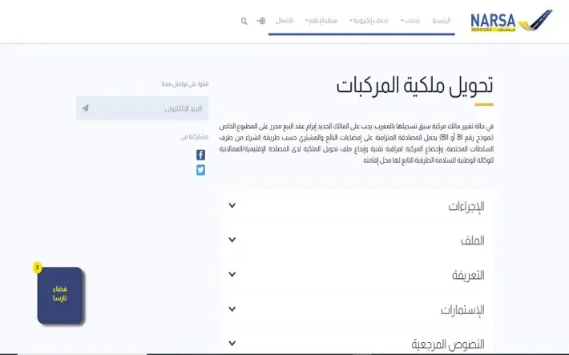Expand the الإستمارات chevron
569x355 pixels.
[232, 309]
